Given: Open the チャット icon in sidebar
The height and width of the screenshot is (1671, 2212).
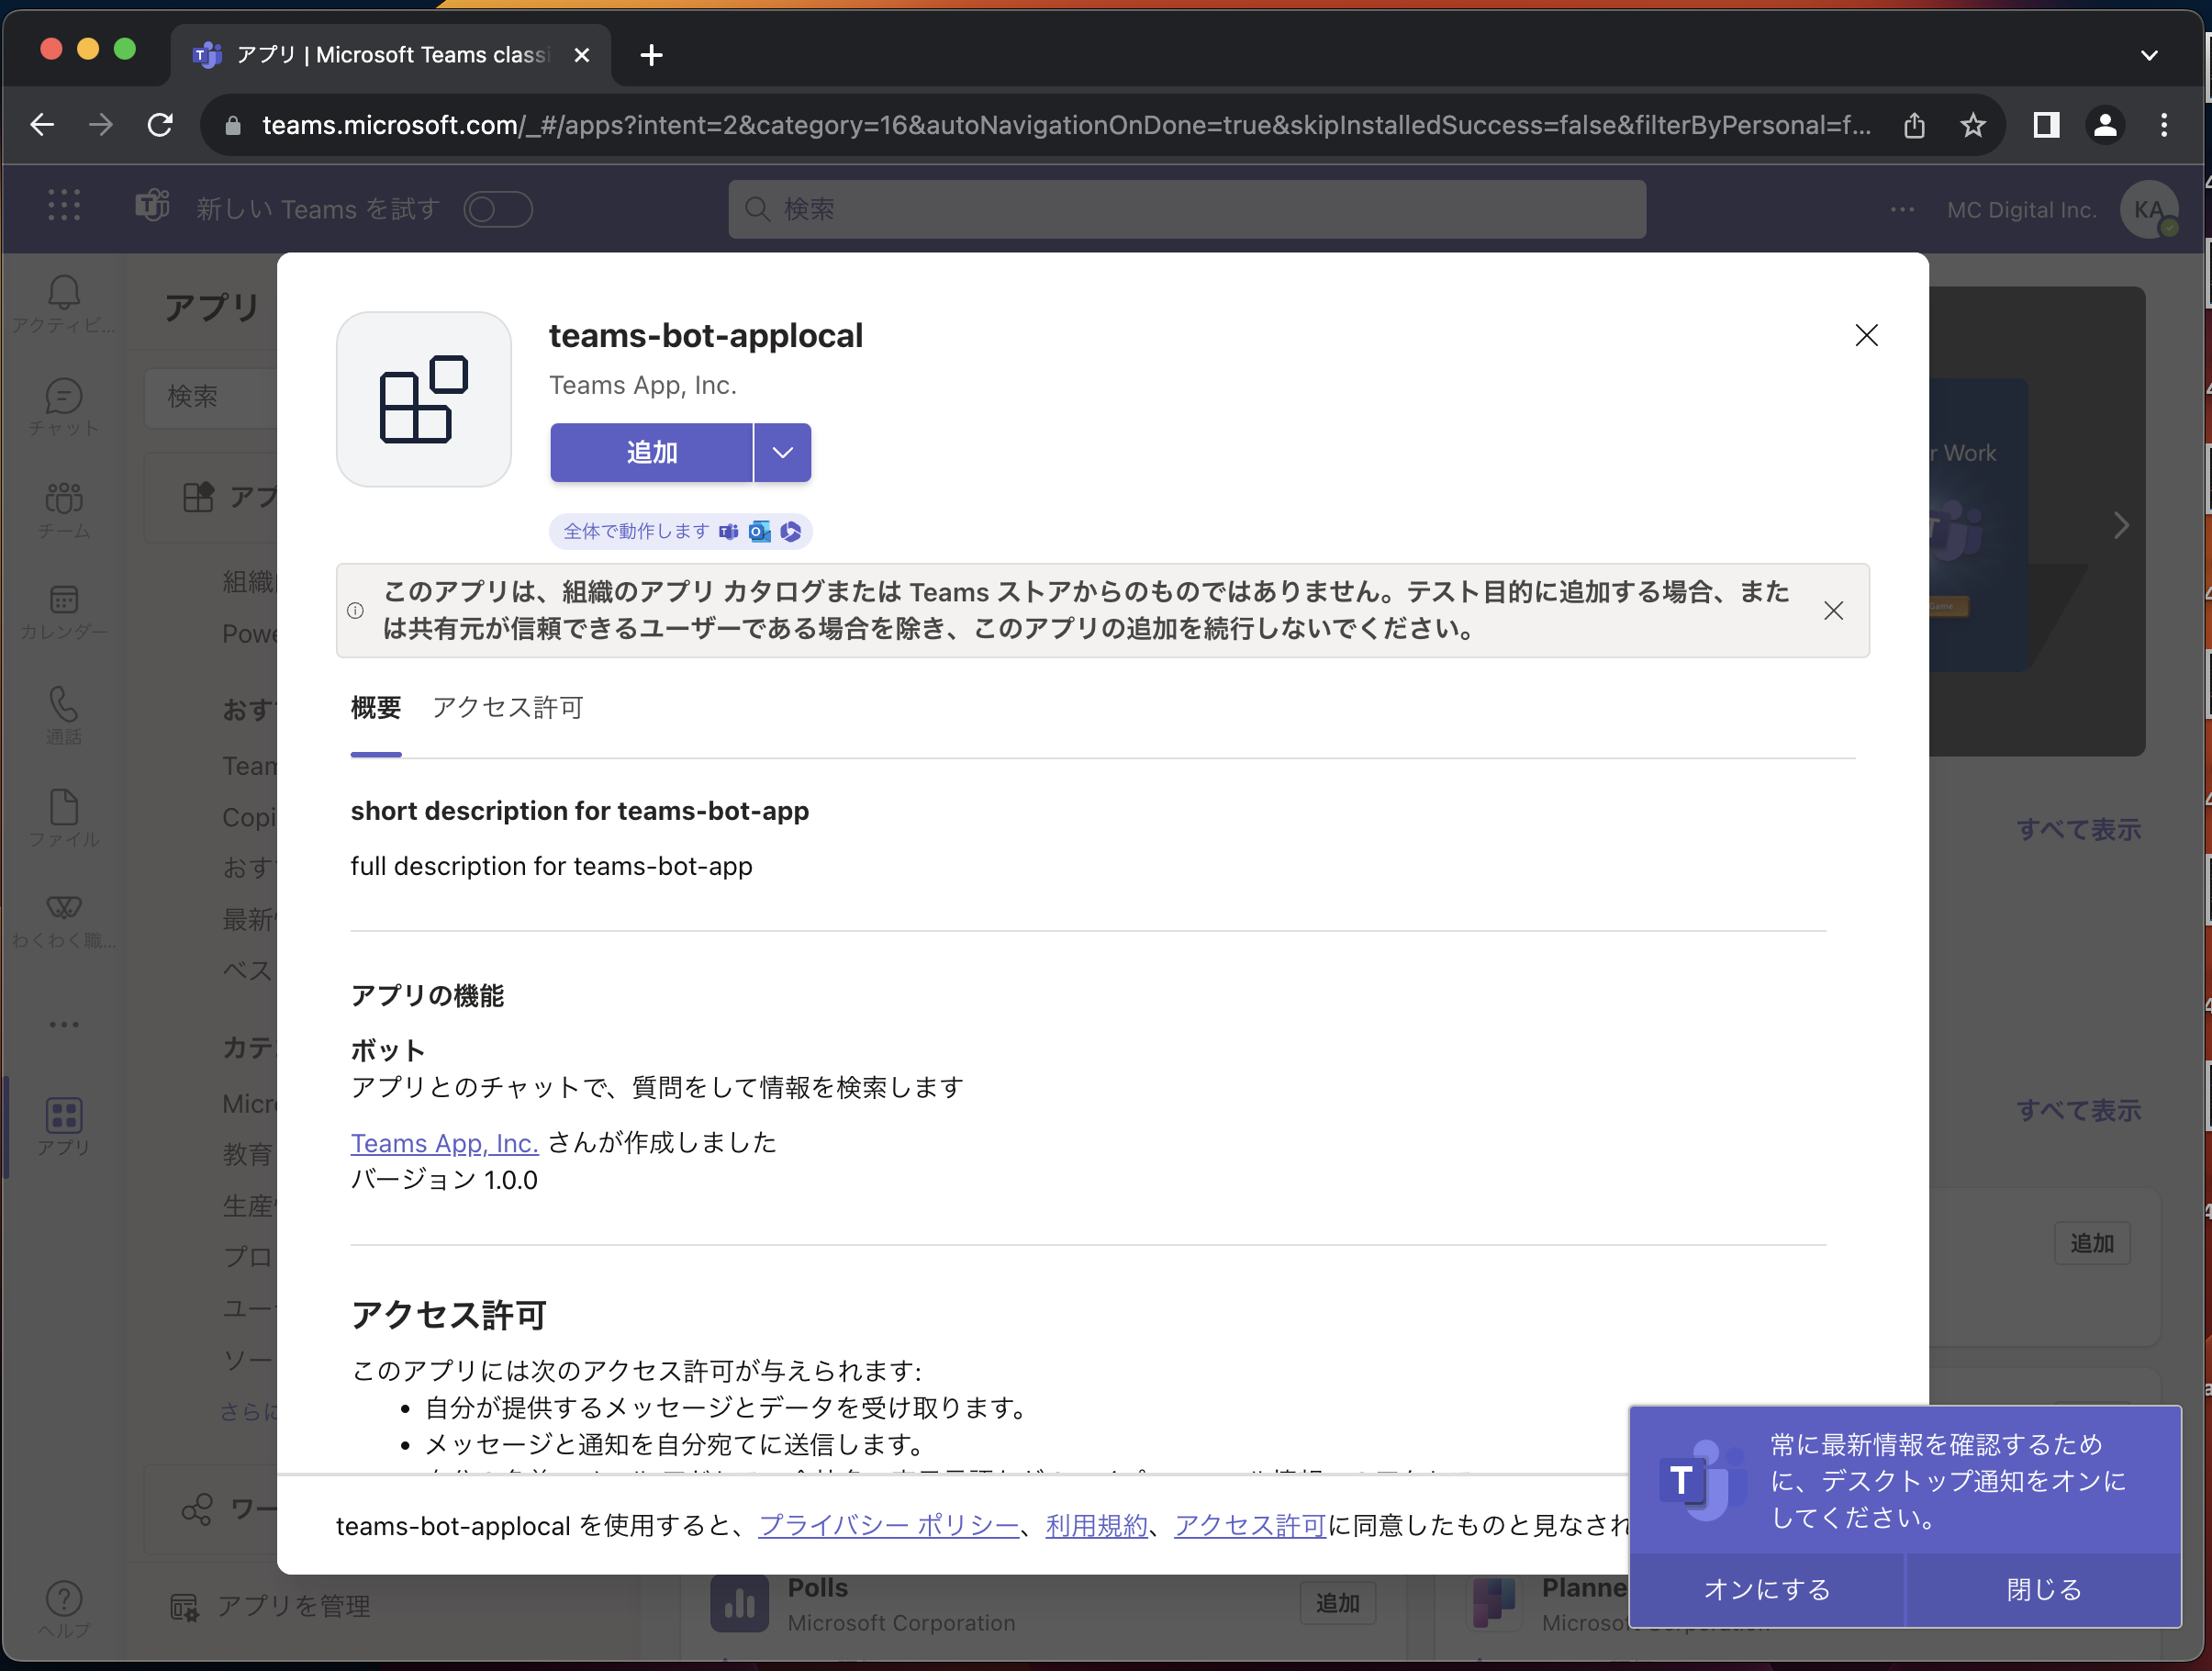Looking at the screenshot, I should click(64, 408).
